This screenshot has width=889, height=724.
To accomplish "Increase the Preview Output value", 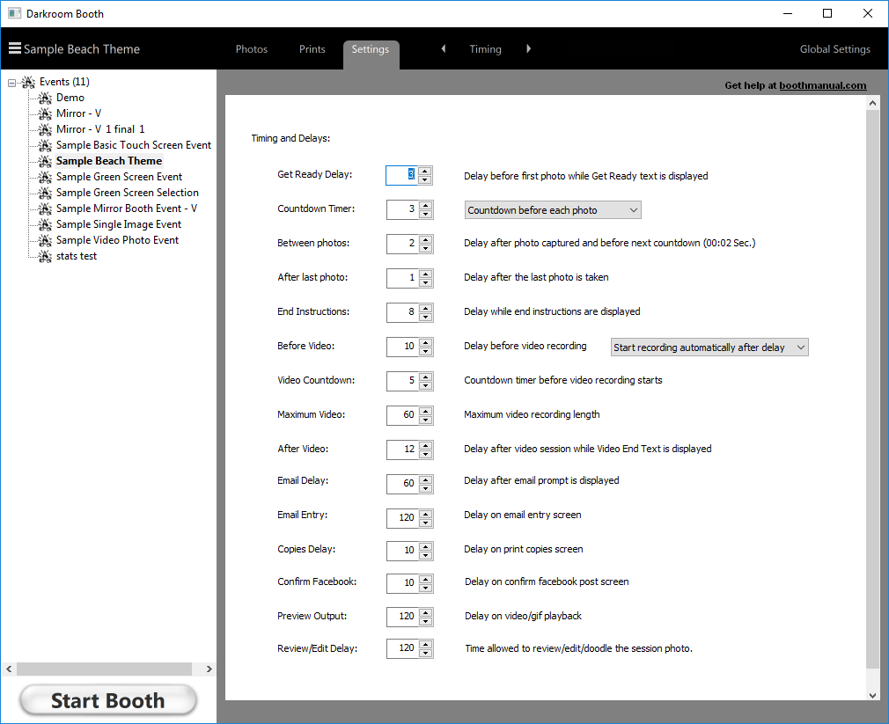I will pyautogui.click(x=426, y=612).
